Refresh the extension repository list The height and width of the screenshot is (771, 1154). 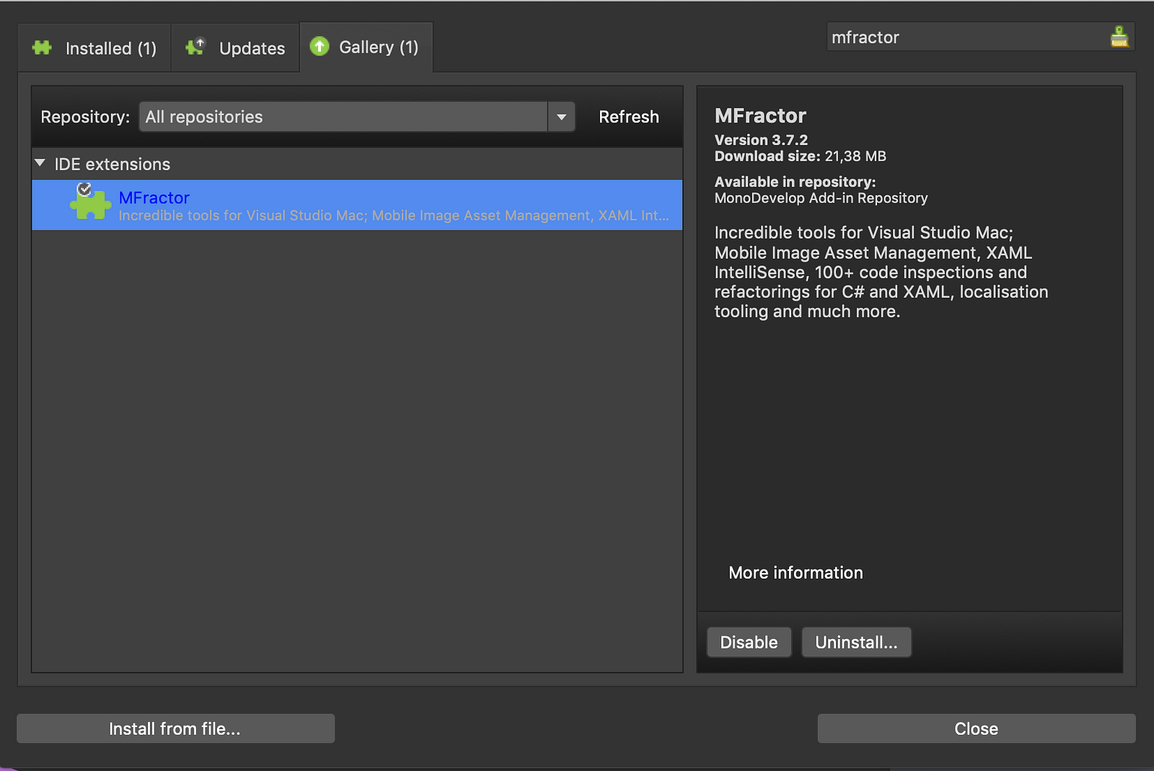coord(629,117)
